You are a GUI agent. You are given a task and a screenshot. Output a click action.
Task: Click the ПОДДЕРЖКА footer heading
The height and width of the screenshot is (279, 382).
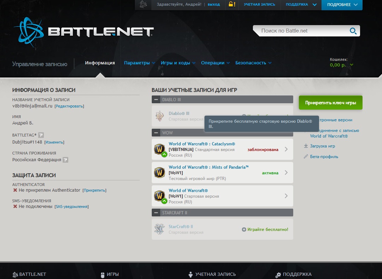(x=297, y=274)
